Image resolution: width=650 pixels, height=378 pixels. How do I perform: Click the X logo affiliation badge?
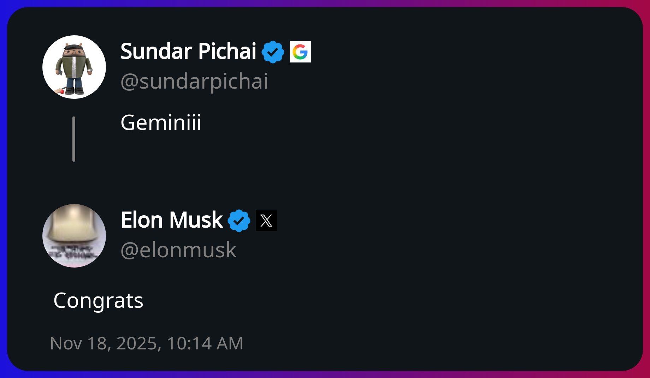tap(266, 221)
